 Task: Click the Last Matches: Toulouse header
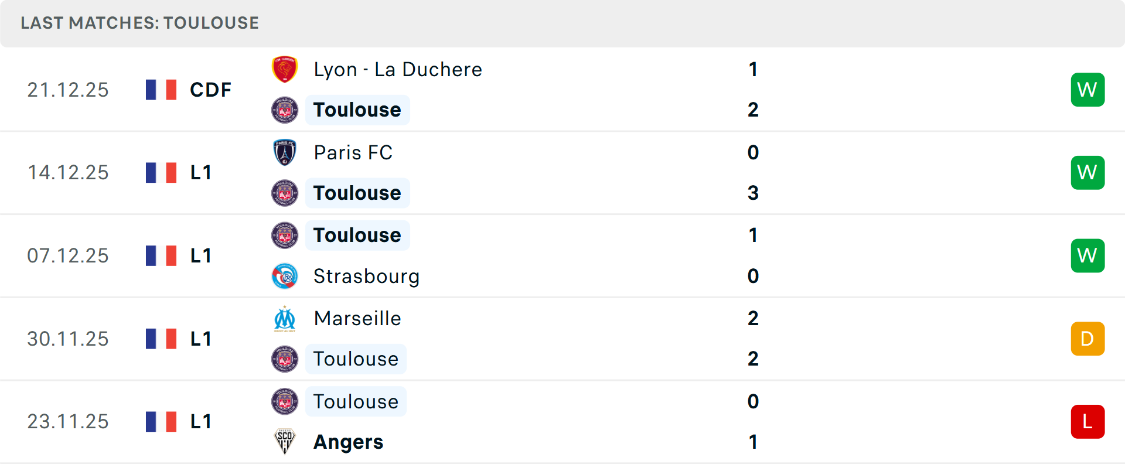tap(139, 23)
